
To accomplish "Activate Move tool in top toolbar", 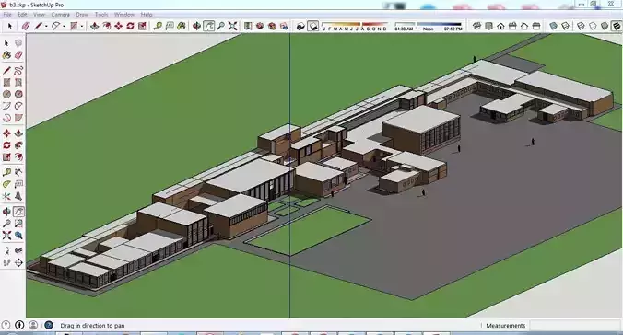I will [118, 26].
